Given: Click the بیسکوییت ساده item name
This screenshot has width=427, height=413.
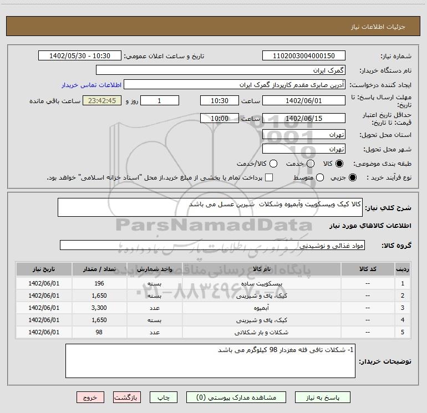Looking at the screenshot, I should click(x=261, y=284).
